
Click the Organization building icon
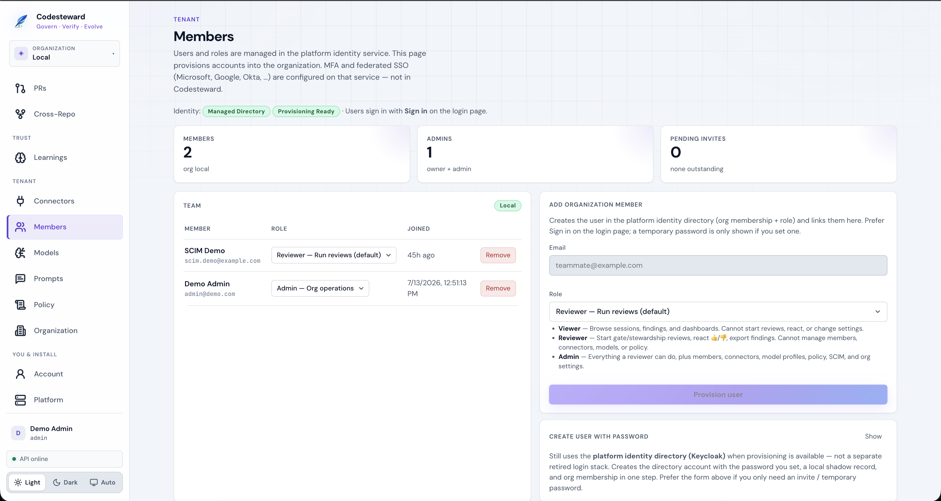(x=20, y=331)
